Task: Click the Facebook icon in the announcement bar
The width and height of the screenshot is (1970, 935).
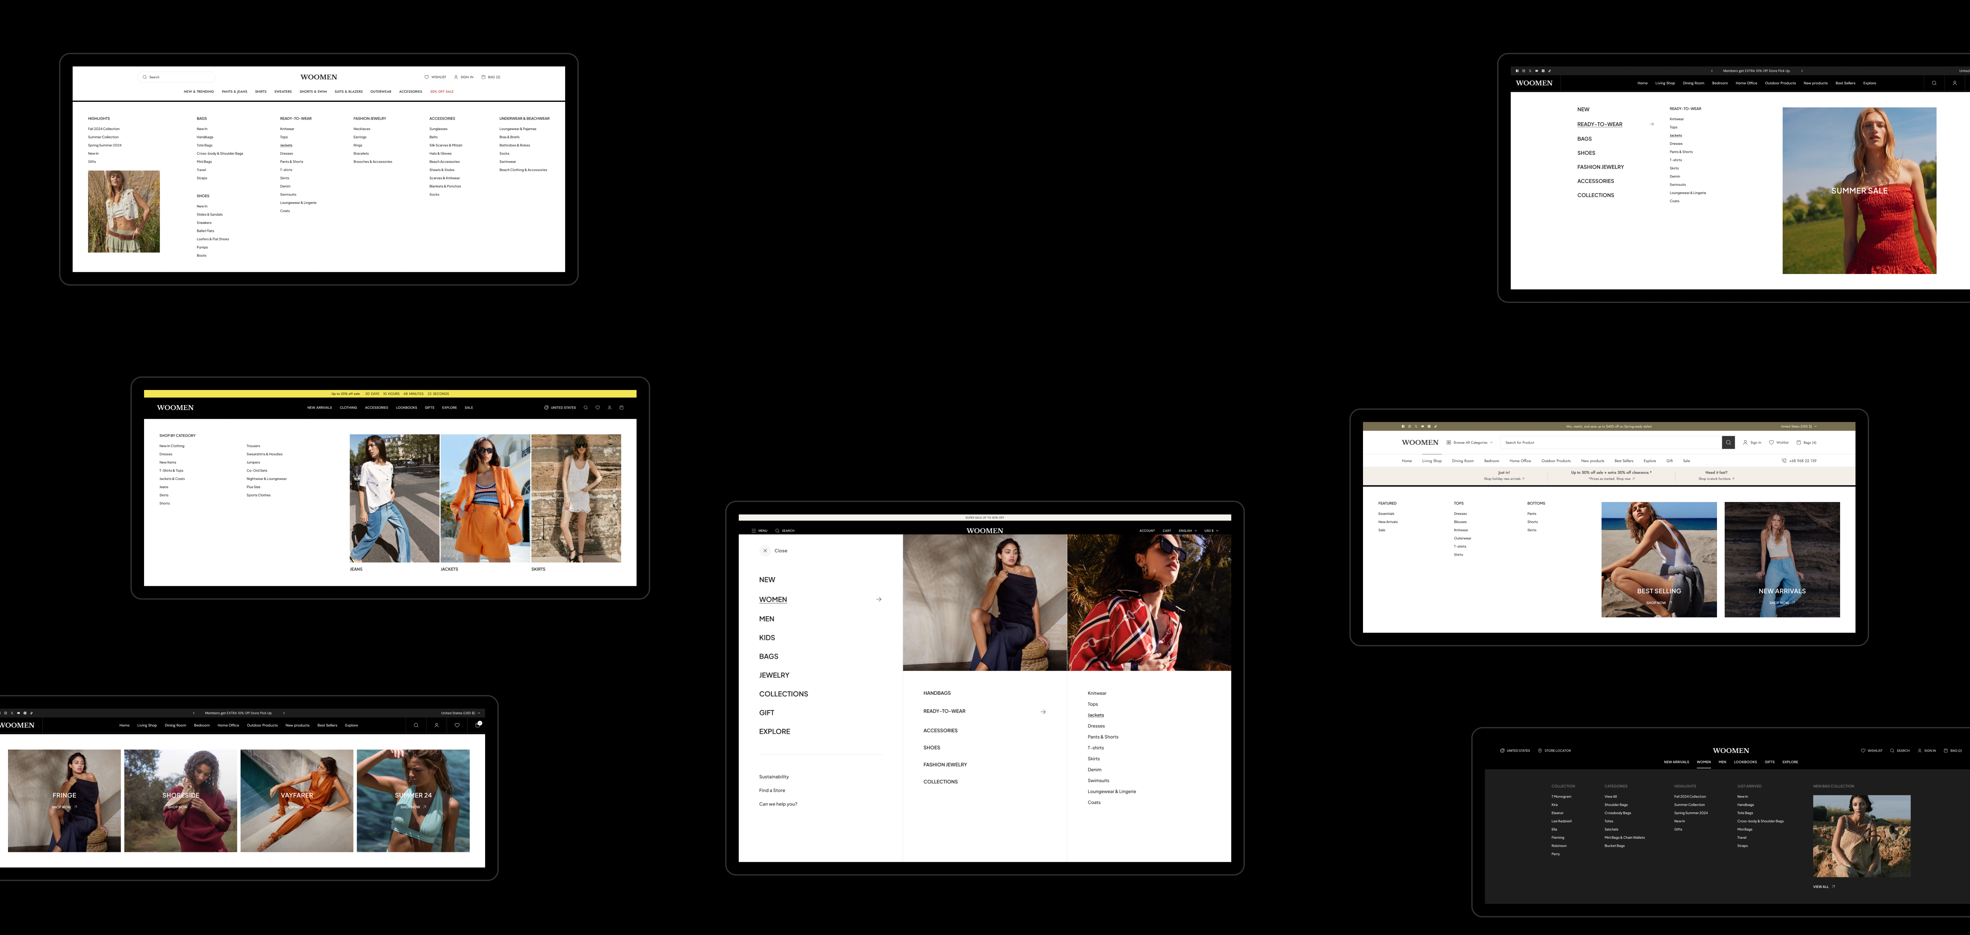Action: coord(1403,426)
